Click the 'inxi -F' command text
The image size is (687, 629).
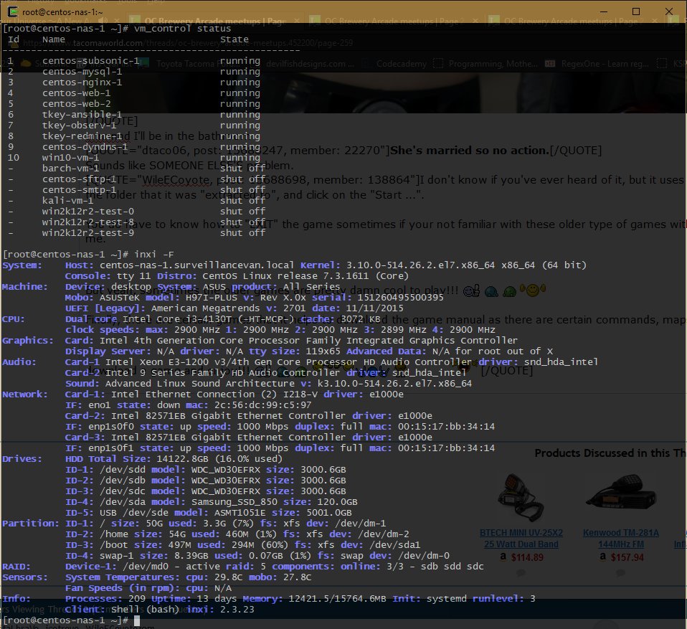click(153, 254)
